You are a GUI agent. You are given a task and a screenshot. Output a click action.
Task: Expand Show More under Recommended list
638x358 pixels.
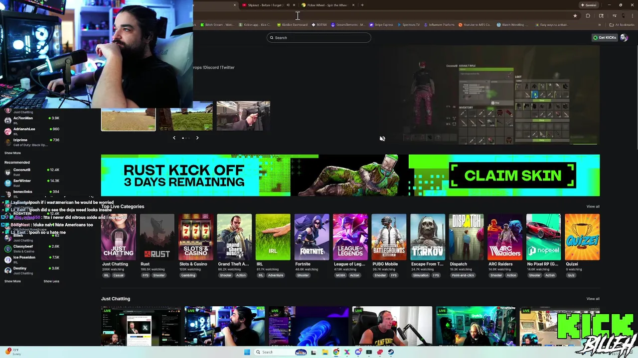12,281
